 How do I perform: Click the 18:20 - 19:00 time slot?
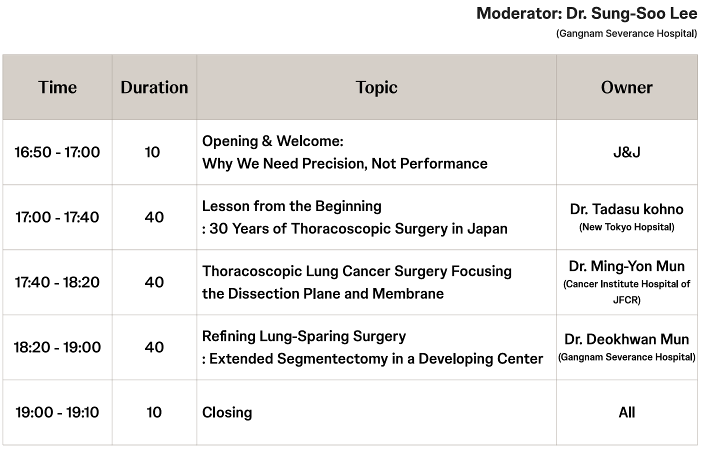click(57, 347)
